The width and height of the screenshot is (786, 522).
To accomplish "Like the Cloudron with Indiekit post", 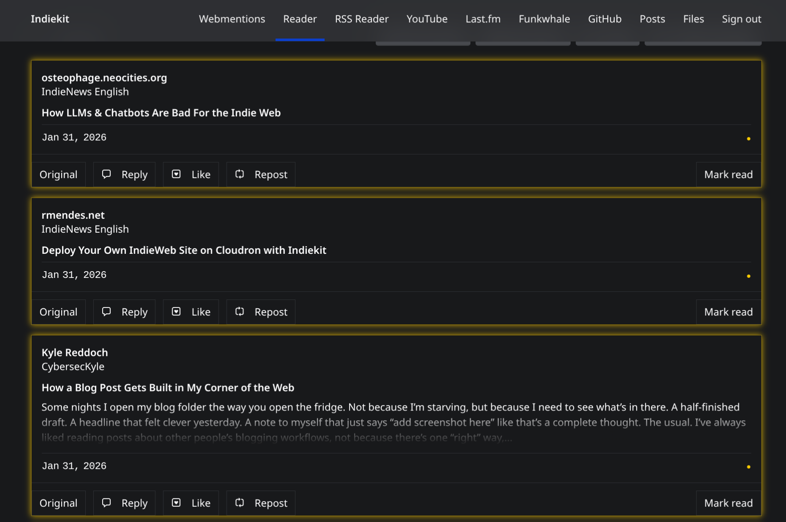I will click(x=191, y=312).
